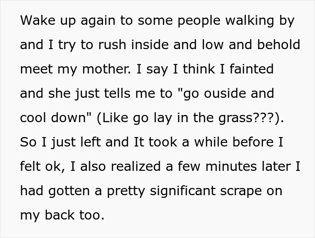Click the words "had gotten"
Screen dimensions: 315x238
55,191
